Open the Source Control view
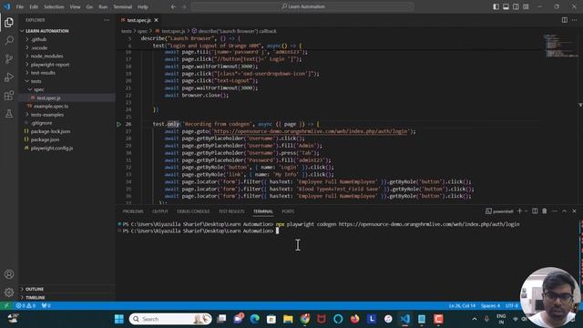 click(9, 58)
